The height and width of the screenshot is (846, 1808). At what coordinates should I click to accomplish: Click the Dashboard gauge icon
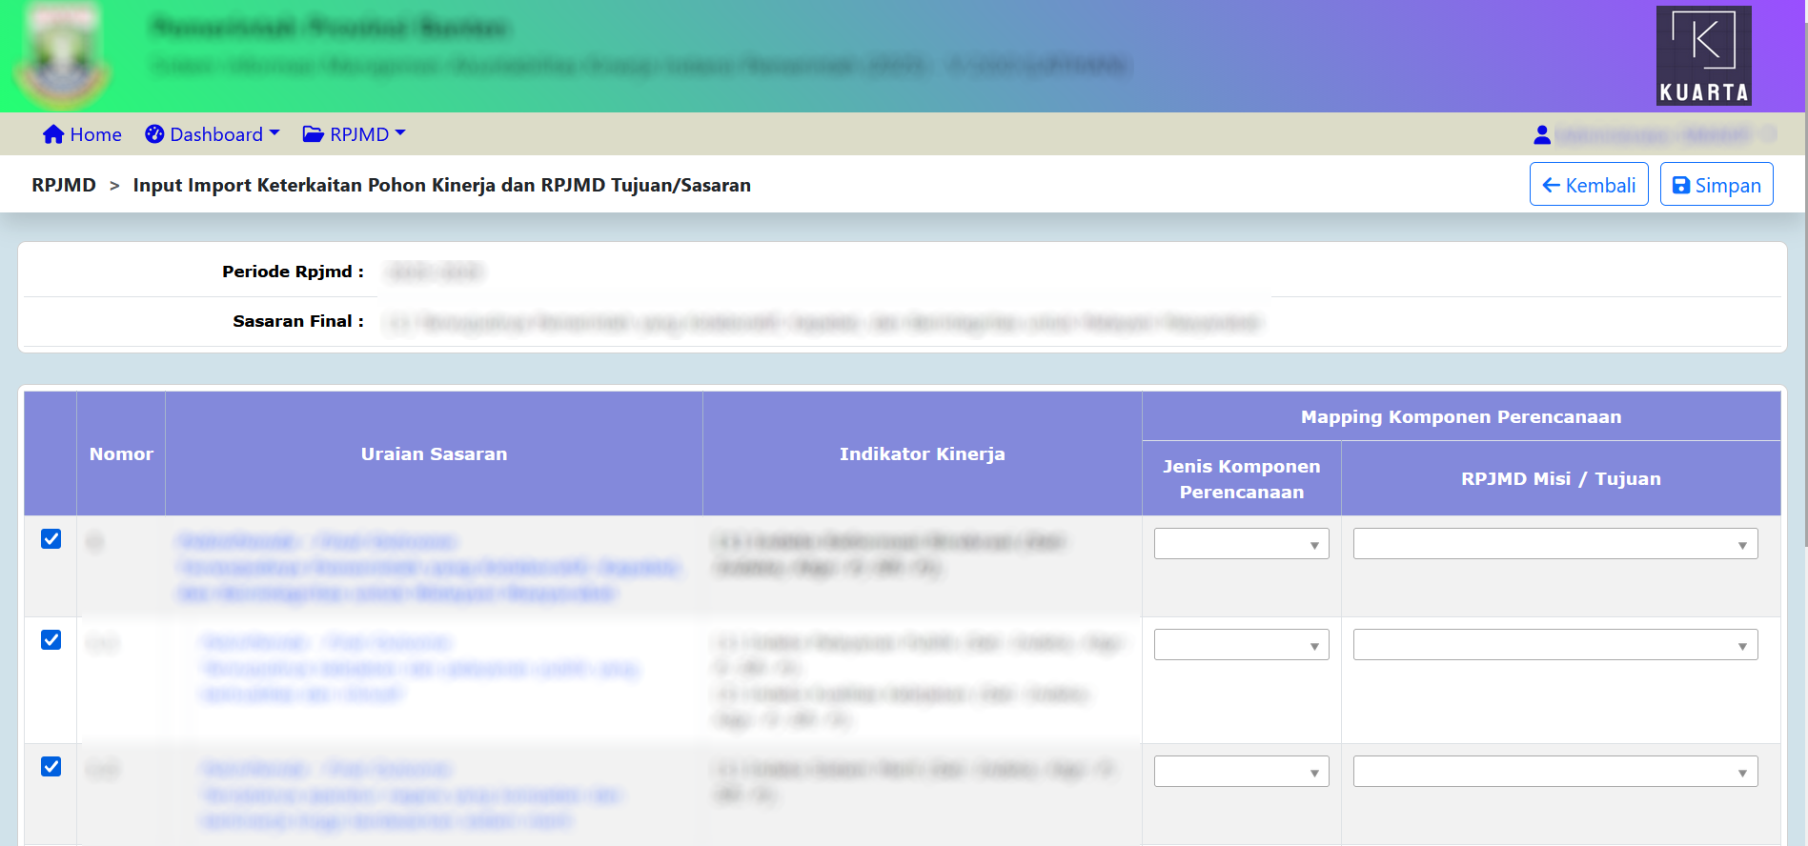click(154, 134)
